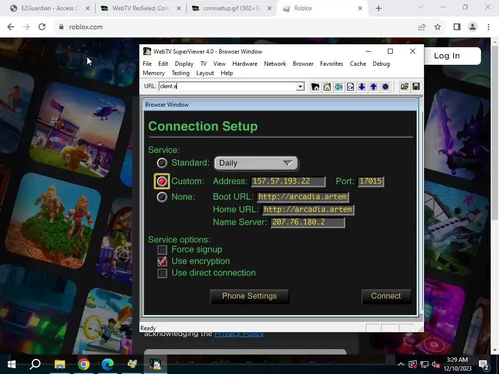
Task: Open the Windows Start menu
Action: (12, 364)
